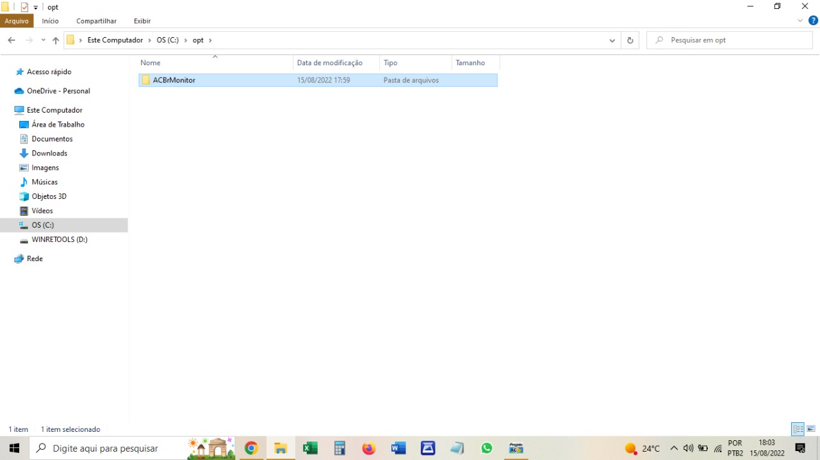Show hidden system tray icons

[x=674, y=448]
